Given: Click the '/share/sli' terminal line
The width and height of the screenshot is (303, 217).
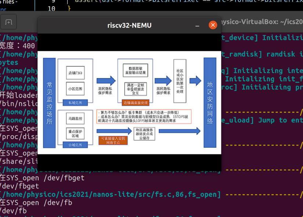Looking at the screenshot, I should 19,161.
